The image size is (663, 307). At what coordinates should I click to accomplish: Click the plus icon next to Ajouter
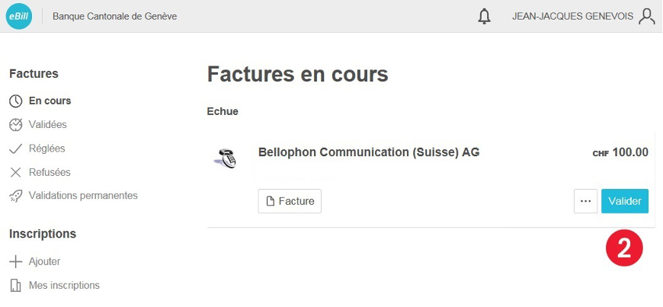pyautogui.click(x=16, y=261)
